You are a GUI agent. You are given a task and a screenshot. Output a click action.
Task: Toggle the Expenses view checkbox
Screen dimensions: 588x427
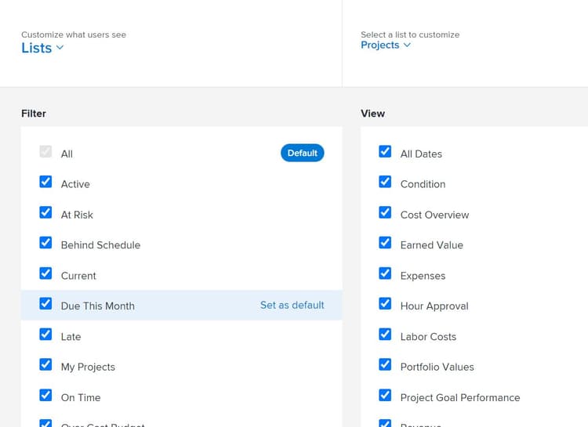[385, 273]
